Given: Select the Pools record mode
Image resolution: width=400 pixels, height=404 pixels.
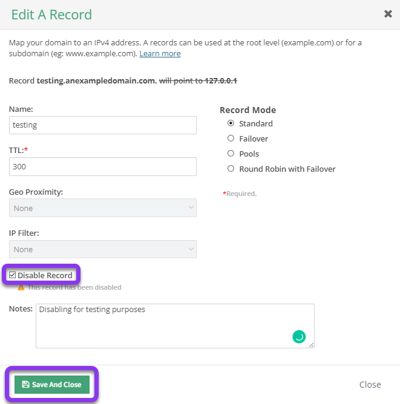Looking at the screenshot, I should [x=231, y=154].
